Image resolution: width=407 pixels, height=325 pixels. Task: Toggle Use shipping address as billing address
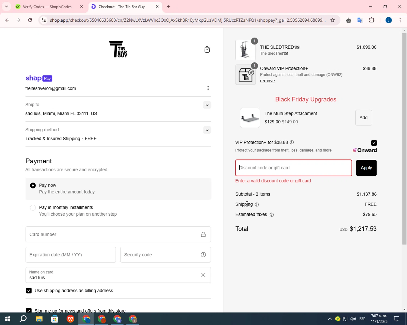[28, 291]
